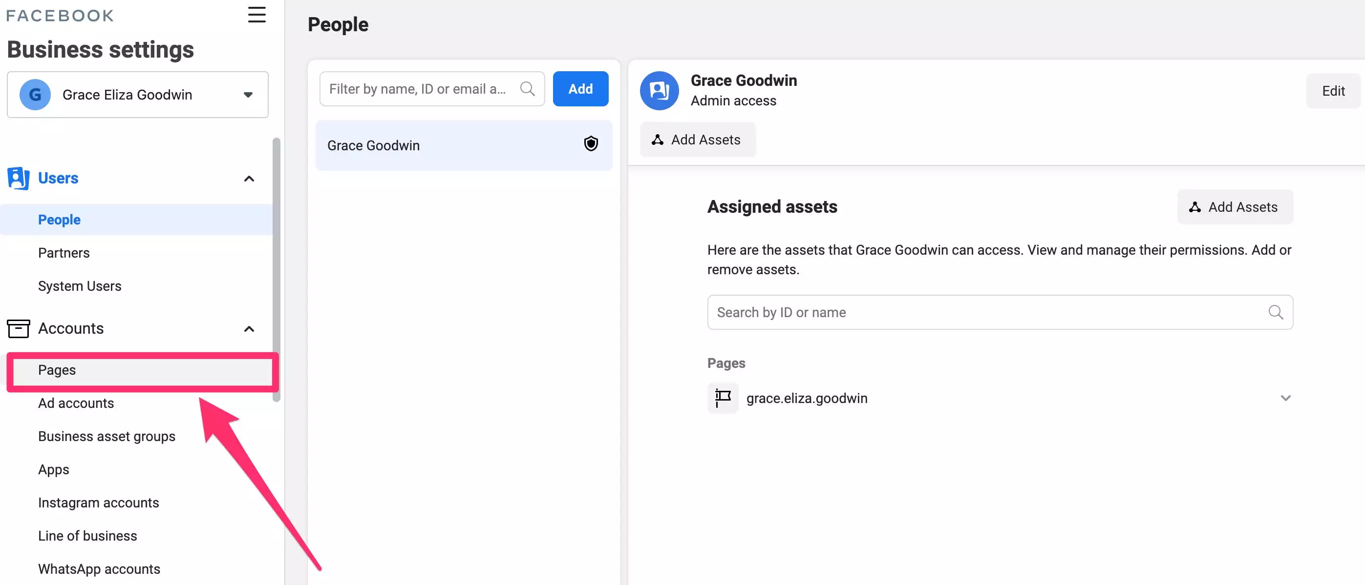Expand the grace.eliza.goodwin page row
1365x585 pixels.
1285,398
